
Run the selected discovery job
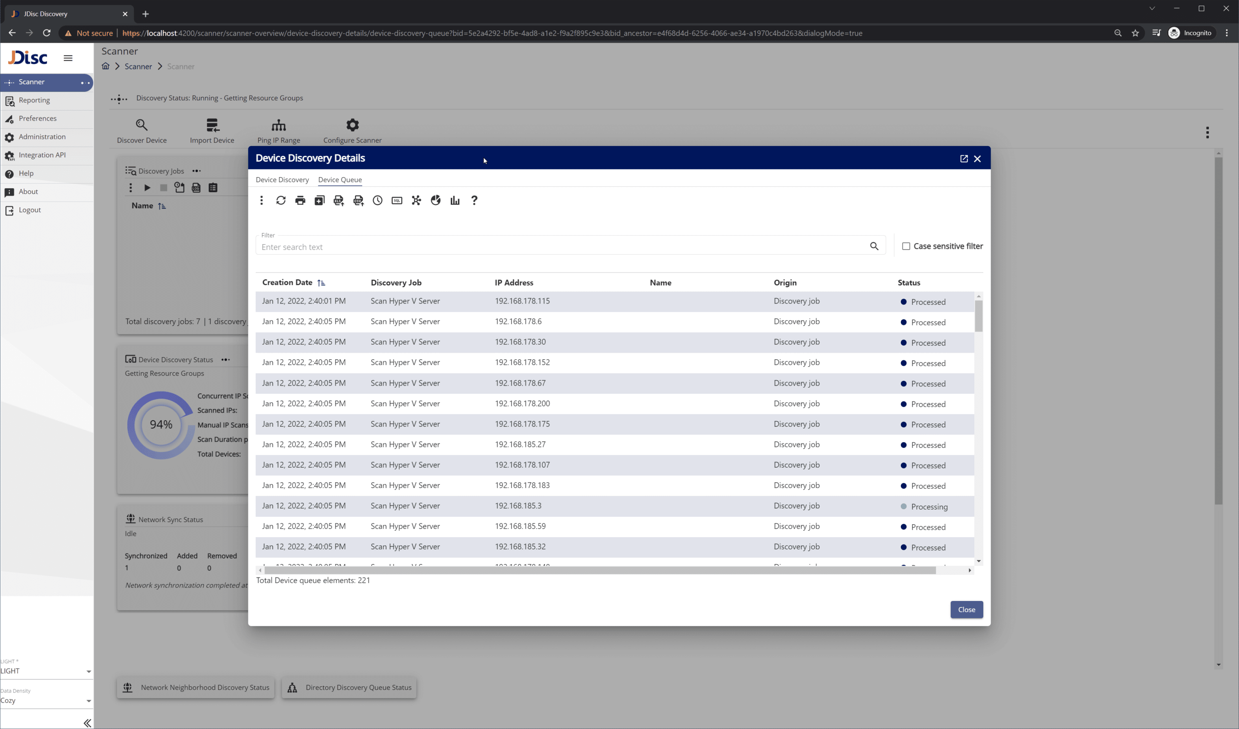147,188
